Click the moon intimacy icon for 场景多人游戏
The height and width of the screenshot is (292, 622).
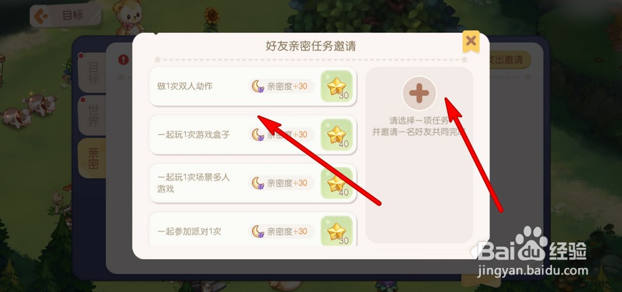coord(258,183)
